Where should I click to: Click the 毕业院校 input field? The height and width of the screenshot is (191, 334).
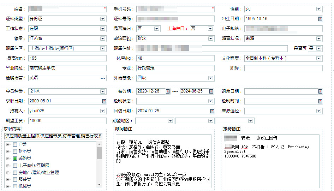[x=67, y=68]
